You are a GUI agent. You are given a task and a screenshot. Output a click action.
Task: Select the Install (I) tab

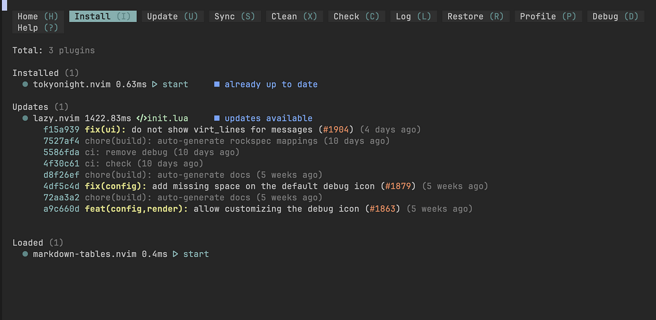tap(103, 16)
